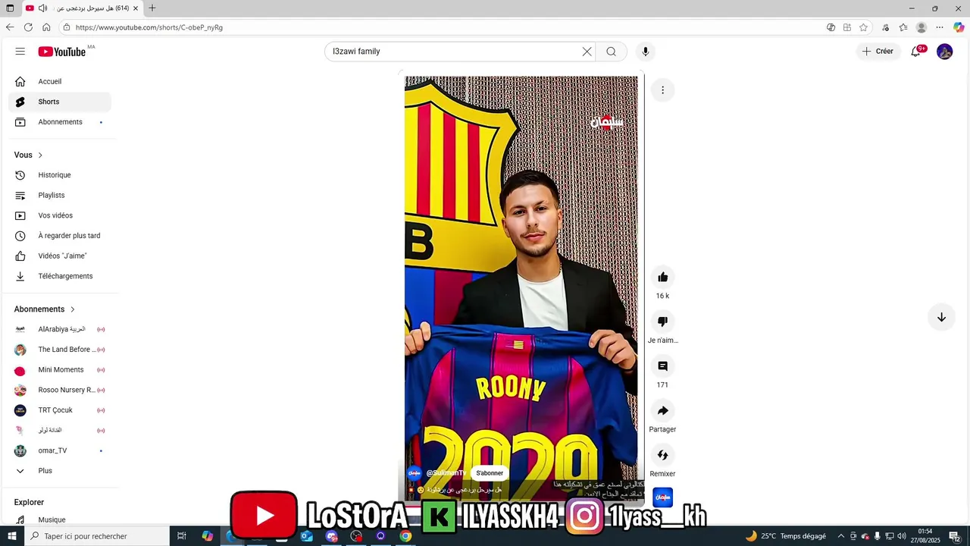Open Abonnements in the sidebar

click(x=60, y=122)
